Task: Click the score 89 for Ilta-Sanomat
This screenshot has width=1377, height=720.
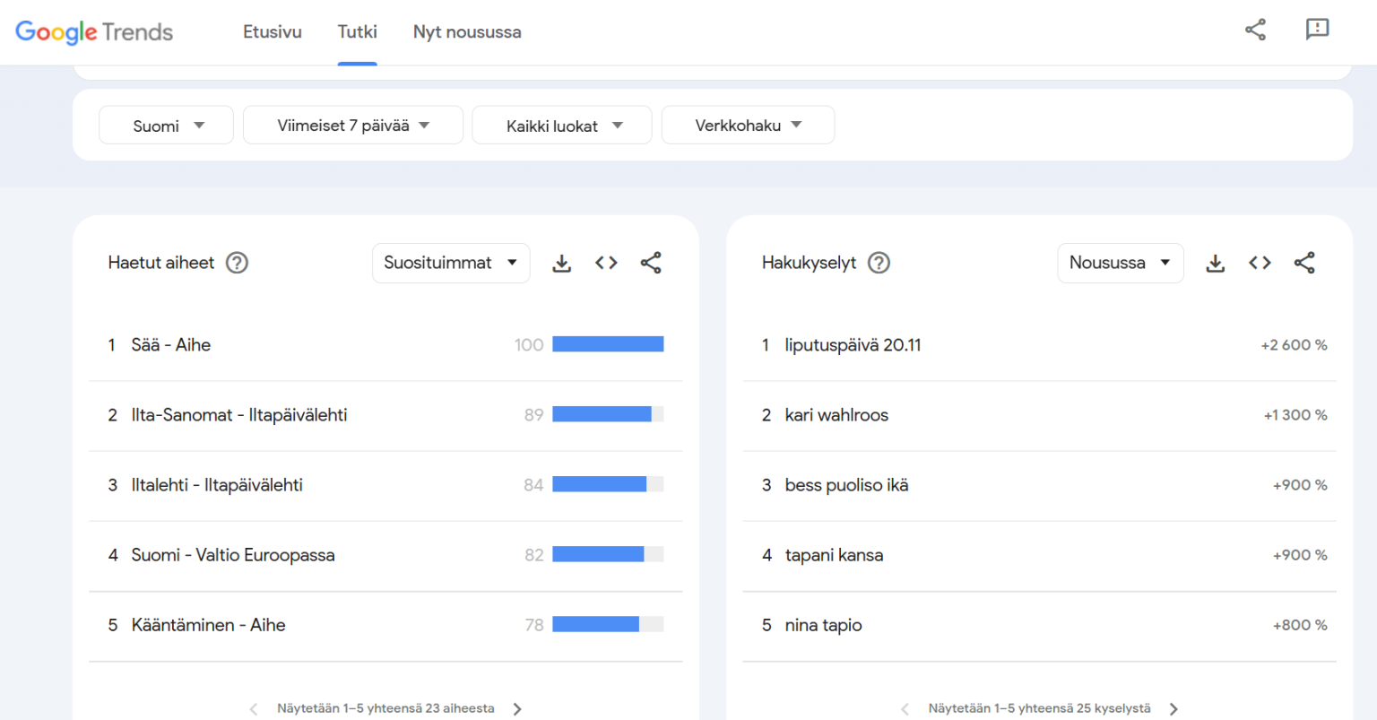Action: point(534,415)
